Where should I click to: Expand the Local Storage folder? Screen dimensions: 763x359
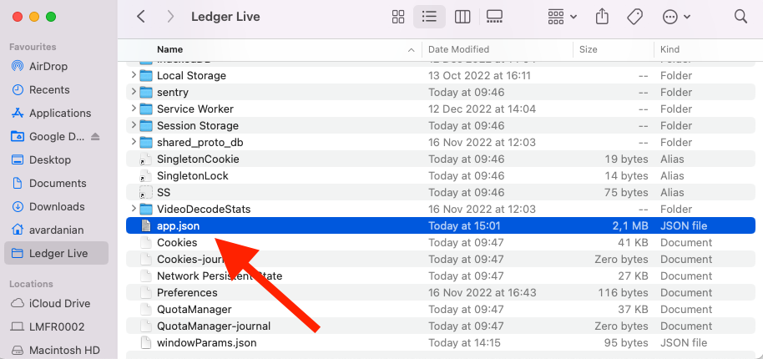coord(134,76)
